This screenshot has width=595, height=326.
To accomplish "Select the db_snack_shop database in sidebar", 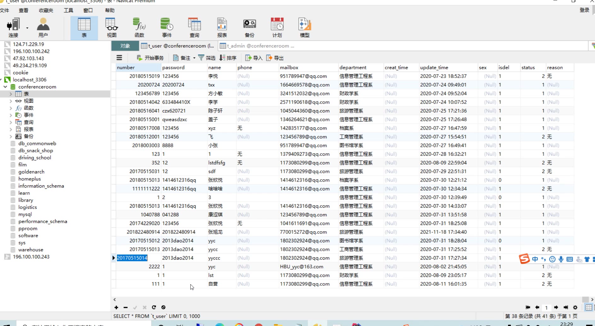I will (36, 150).
